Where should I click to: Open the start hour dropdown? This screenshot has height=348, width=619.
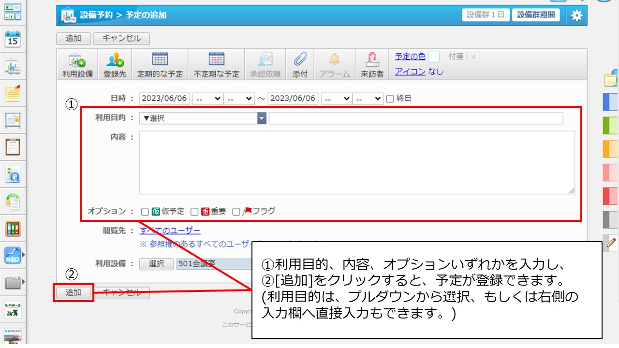pos(207,99)
